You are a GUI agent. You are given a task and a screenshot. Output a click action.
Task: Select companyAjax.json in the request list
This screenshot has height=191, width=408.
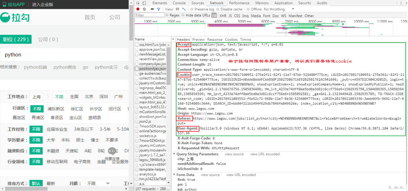tap(153, 64)
